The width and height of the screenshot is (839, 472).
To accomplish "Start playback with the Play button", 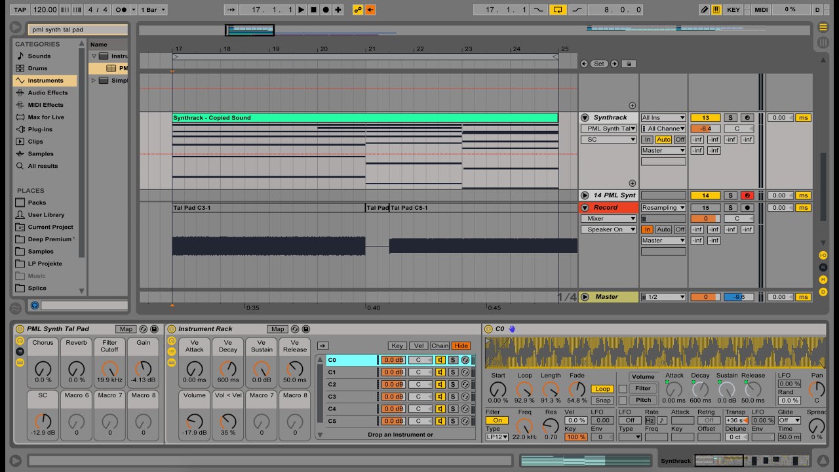I will [301, 10].
